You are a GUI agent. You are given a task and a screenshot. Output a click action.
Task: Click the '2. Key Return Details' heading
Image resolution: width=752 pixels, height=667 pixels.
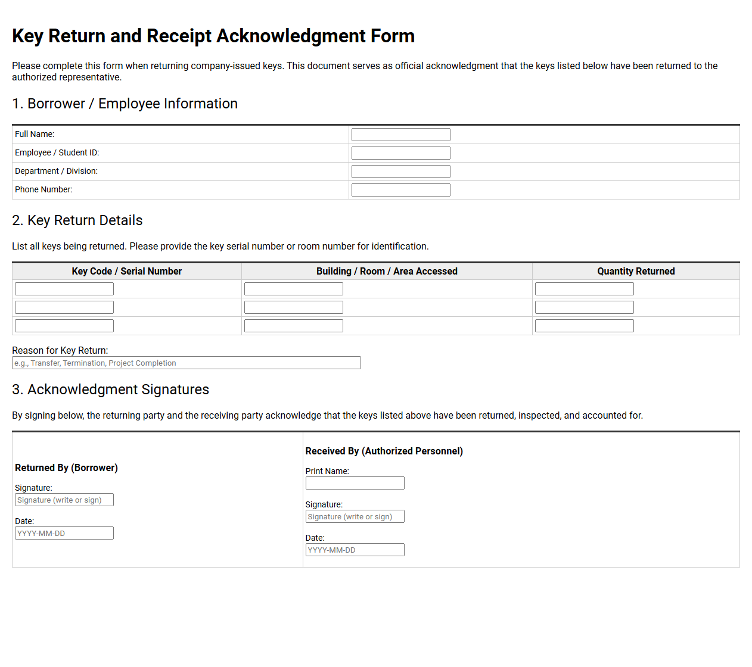[77, 220]
